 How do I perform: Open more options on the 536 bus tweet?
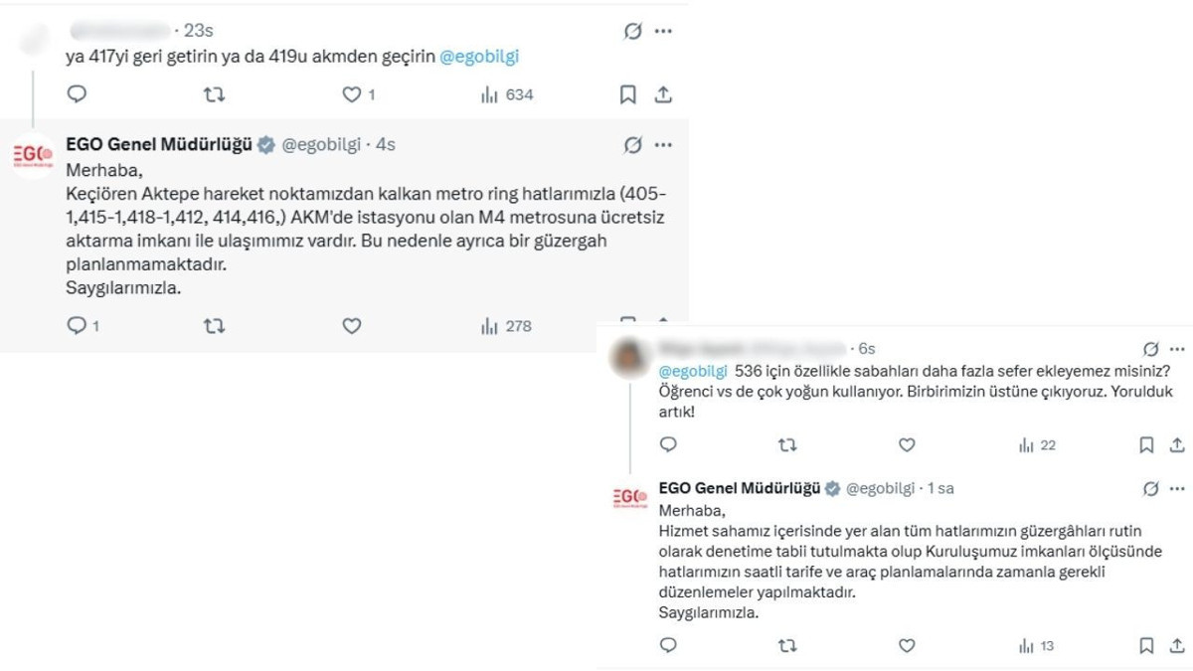(1177, 349)
